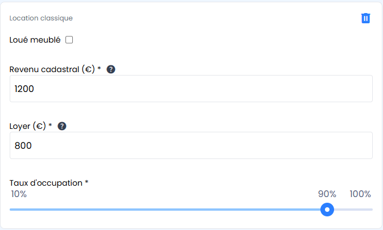383x230 pixels.
Task: Click the 90% current value label
Action: click(x=327, y=194)
